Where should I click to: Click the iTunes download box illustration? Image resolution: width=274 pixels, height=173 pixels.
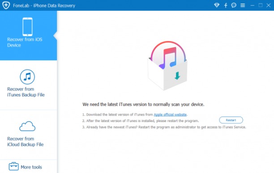click(x=168, y=66)
